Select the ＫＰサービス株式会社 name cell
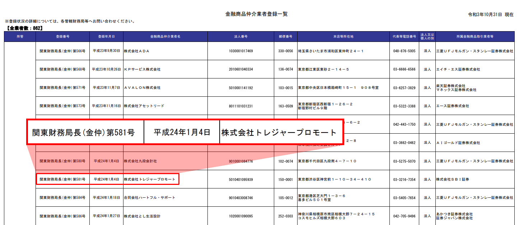 coord(142,70)
